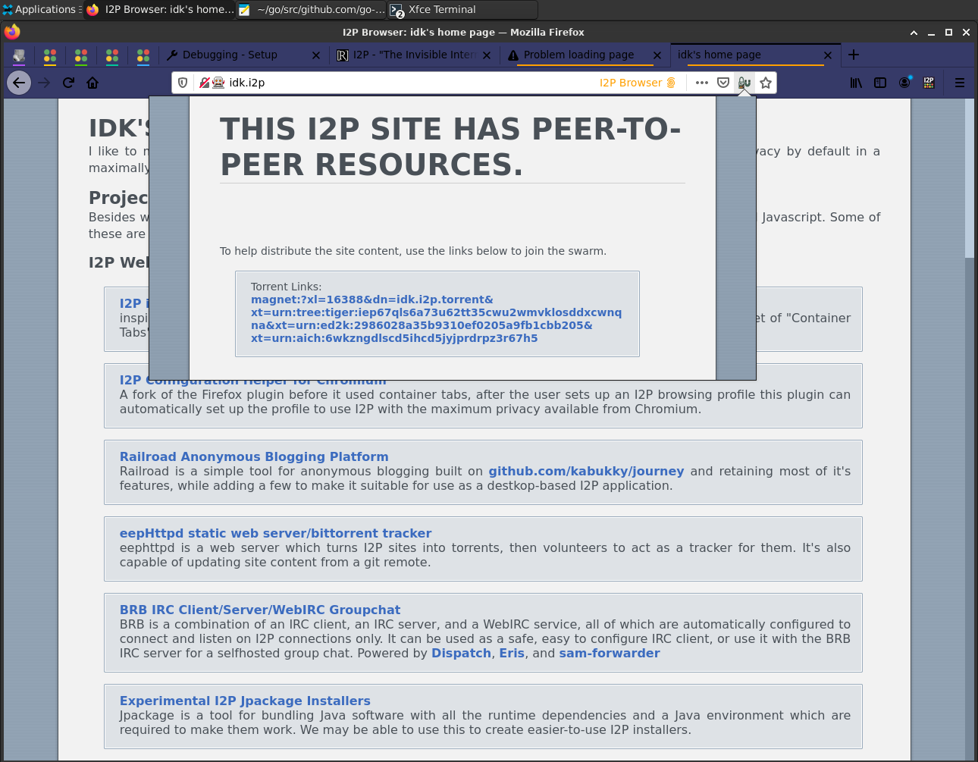The height and width of the screenshot is (762, 978).
Task: Select the pinned tab with green underline
Action: 81,55
